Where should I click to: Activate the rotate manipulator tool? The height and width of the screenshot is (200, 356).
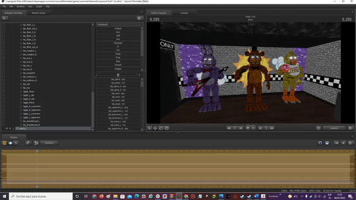coord(161,128)
